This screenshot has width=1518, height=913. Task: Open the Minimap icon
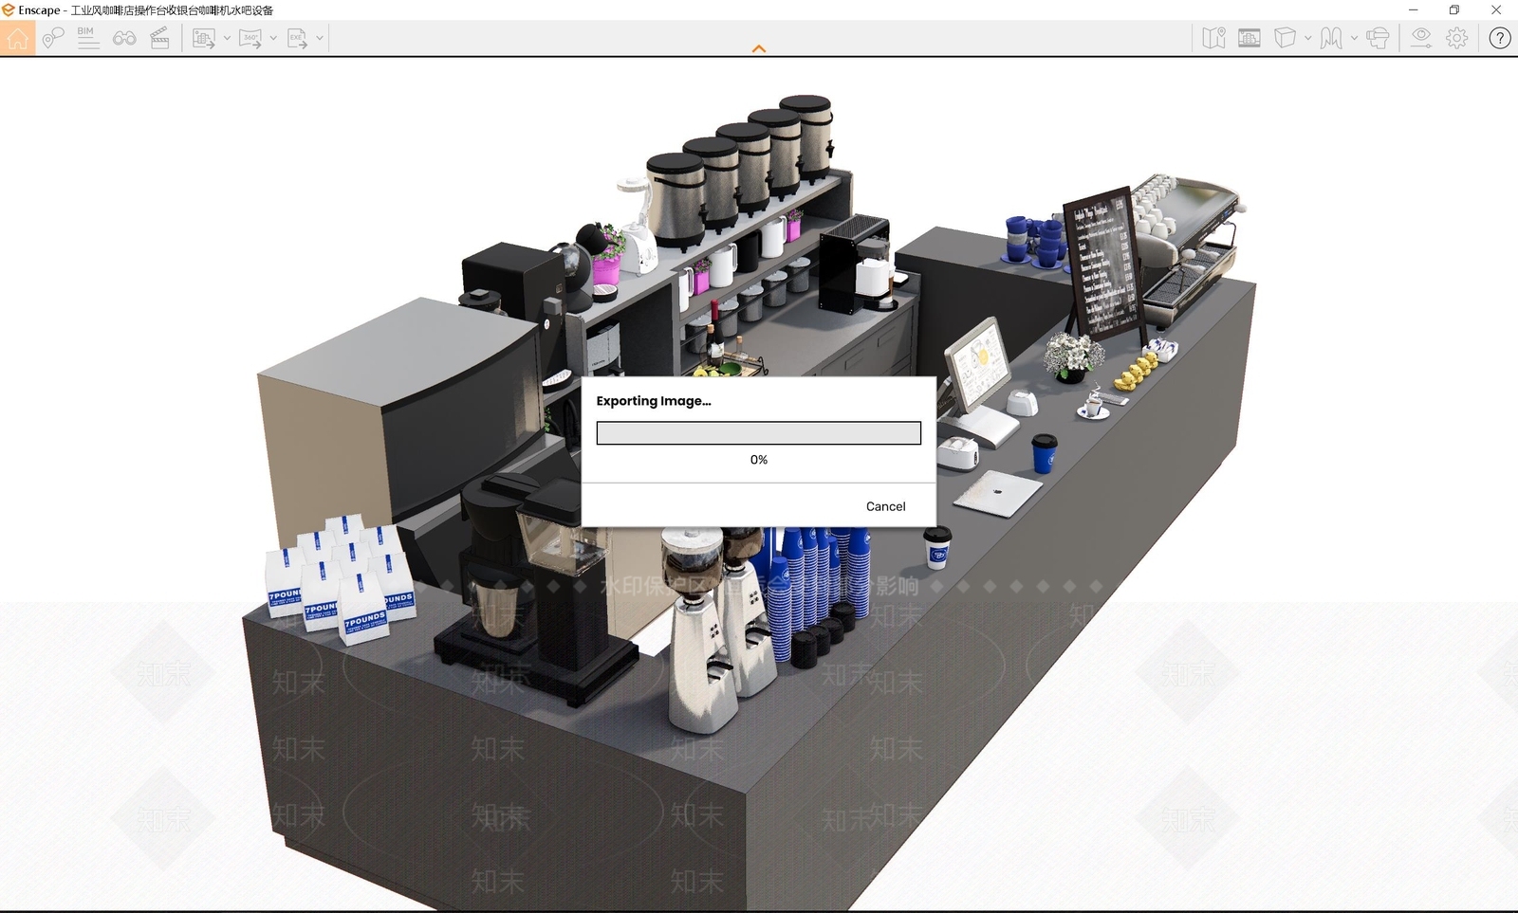coord(1213,38)
